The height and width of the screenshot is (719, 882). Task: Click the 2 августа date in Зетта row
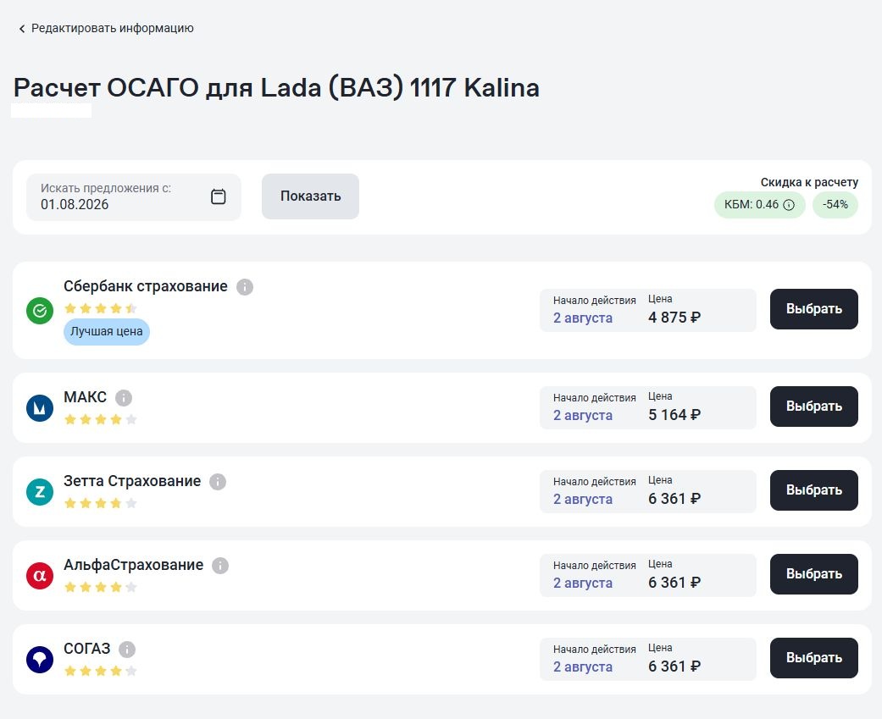(583, 499)
